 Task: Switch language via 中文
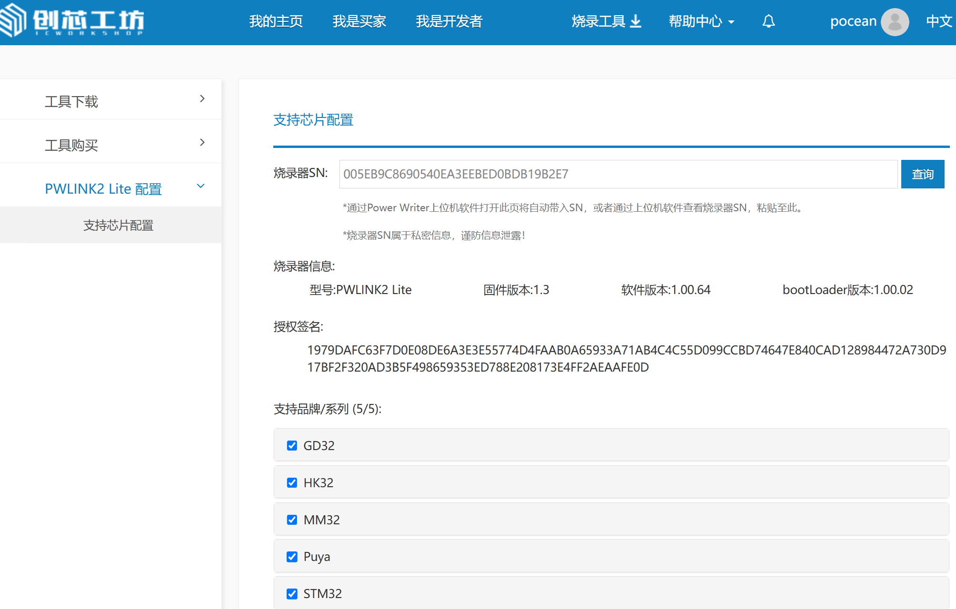point(939,21)
